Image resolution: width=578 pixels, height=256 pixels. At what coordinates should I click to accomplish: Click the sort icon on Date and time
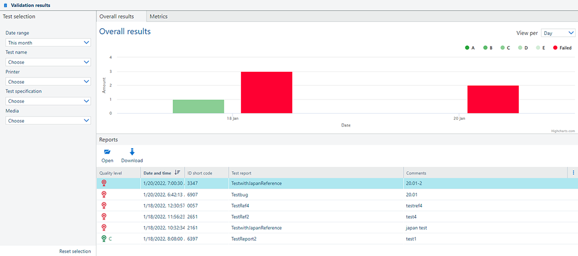pyautogui.click(x=177, y=173)
